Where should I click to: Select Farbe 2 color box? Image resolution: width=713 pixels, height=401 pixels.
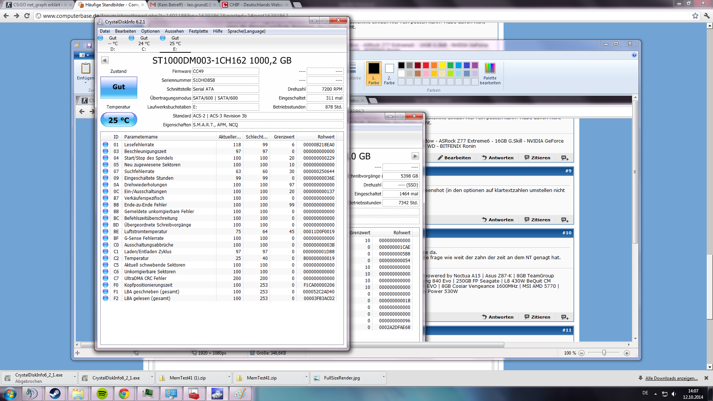(x=389, y=68)
